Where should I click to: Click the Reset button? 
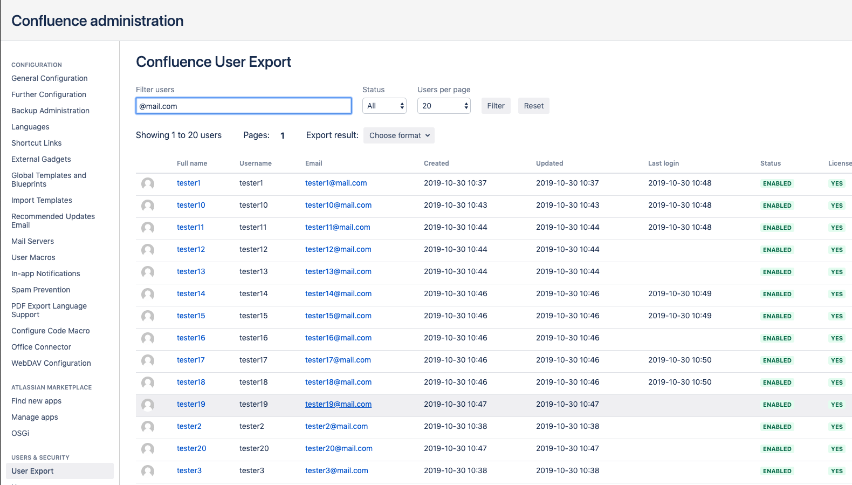click(533, 106)
